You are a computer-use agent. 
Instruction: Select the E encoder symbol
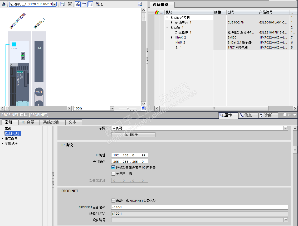click(39, 103)
